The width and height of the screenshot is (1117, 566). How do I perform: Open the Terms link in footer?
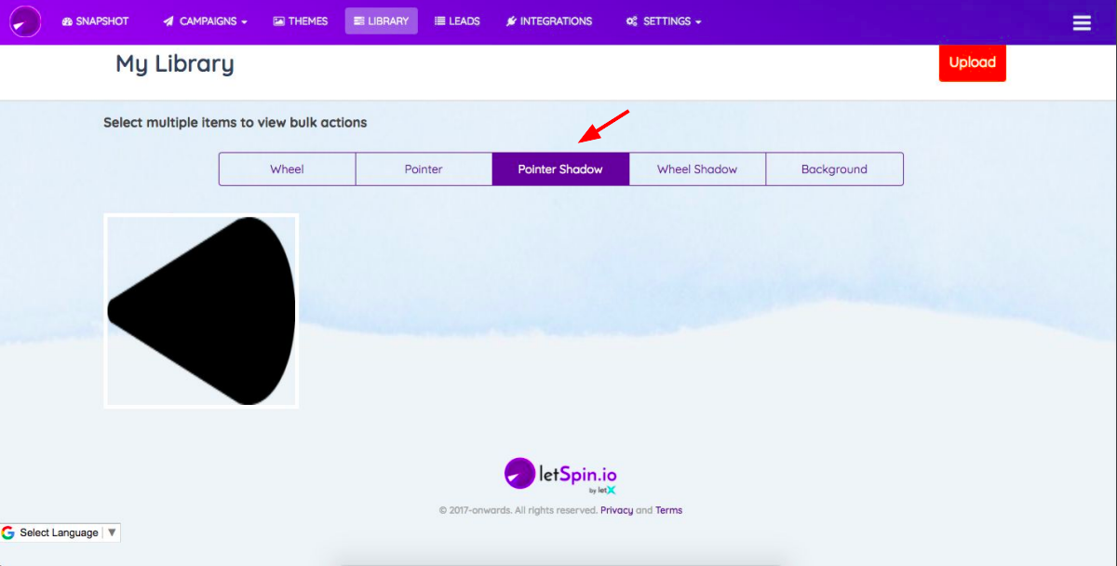coord(668,510)
